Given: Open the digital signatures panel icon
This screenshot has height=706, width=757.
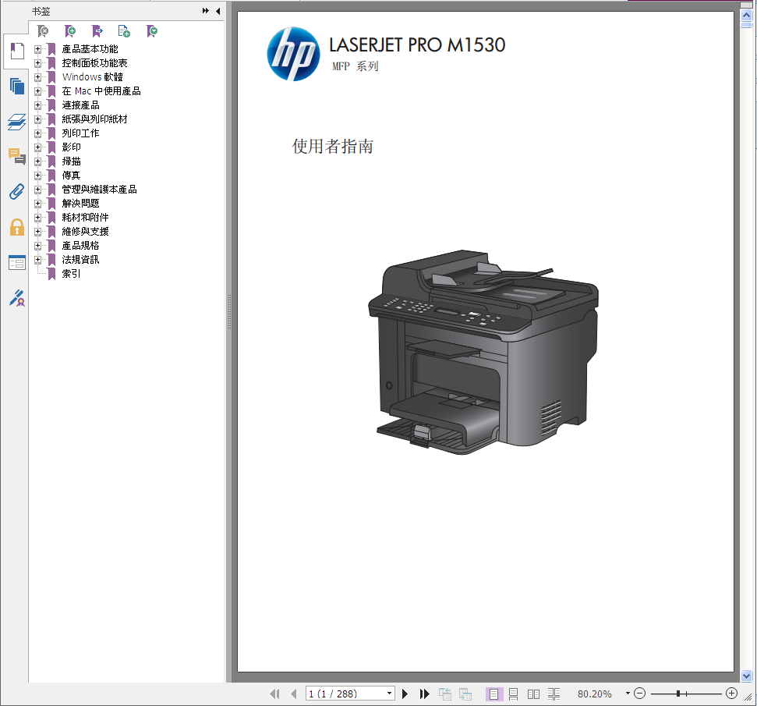Looking at the screenshot, I should (x=17, y=298).
